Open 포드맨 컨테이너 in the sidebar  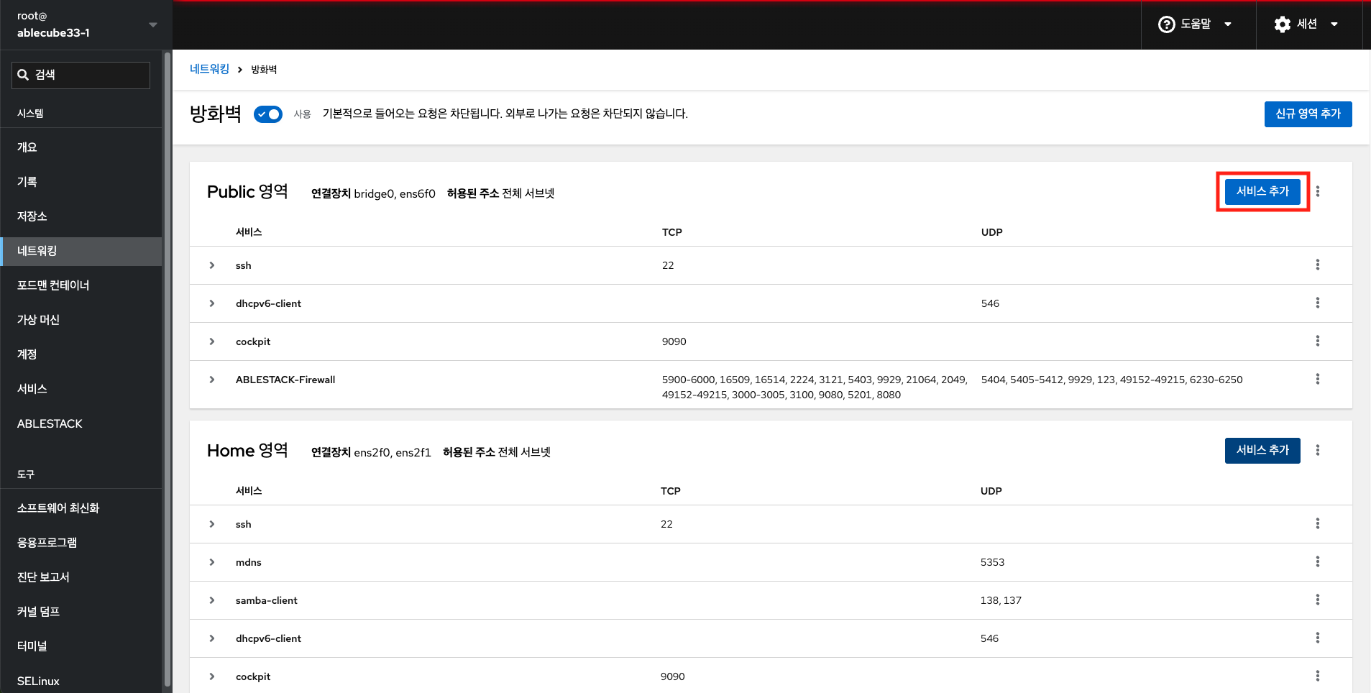(x=81, y=285)
